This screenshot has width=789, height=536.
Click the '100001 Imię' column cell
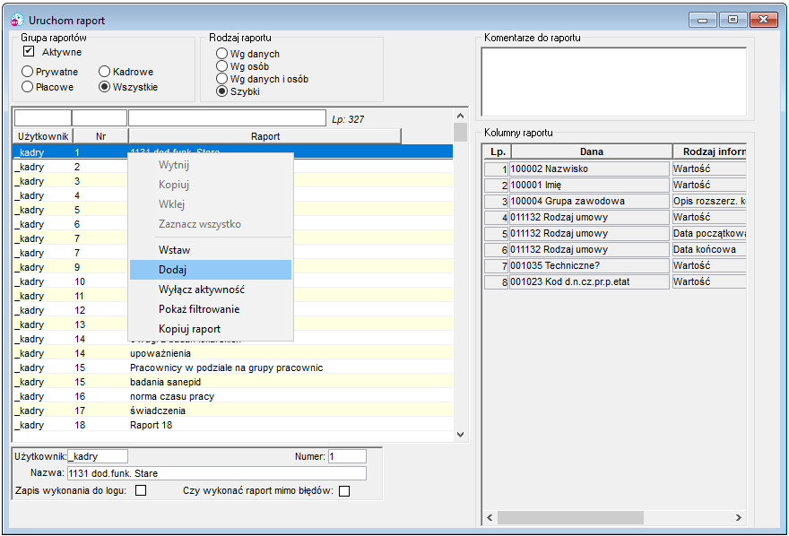tap(589, 185)
